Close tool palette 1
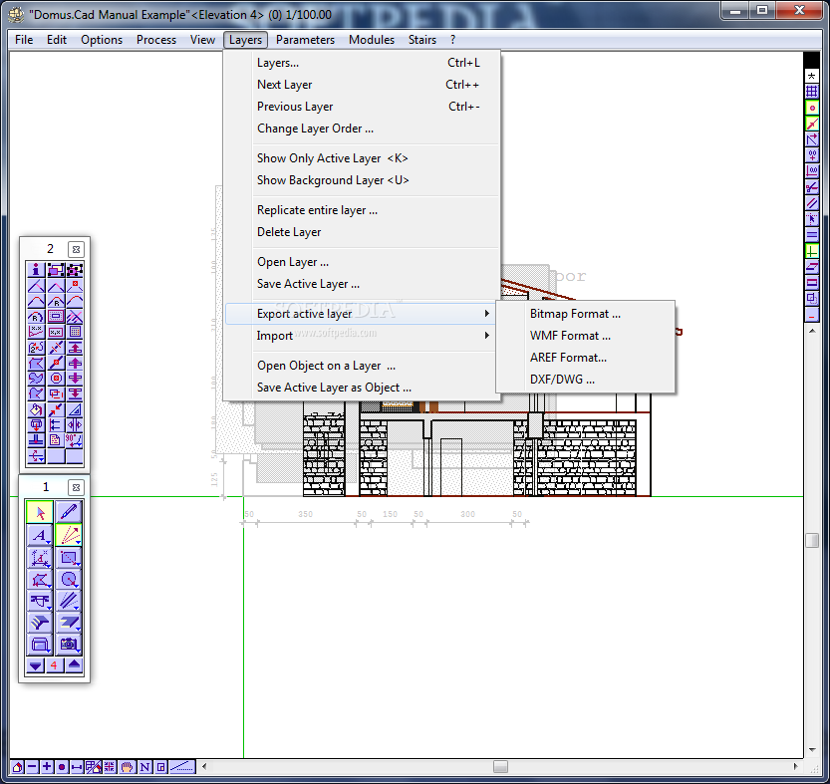Screen dimensions: 830x784 [76, 487]
